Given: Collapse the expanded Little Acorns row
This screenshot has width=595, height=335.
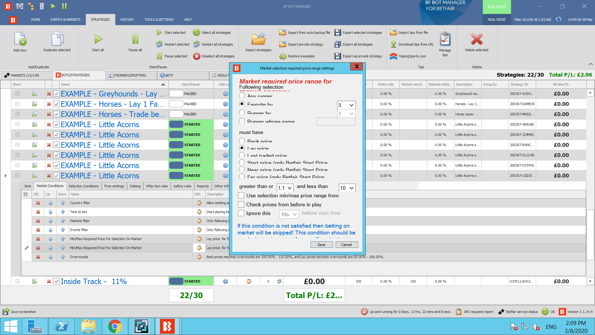Looking at the screenshot, I should pos(17,176).
